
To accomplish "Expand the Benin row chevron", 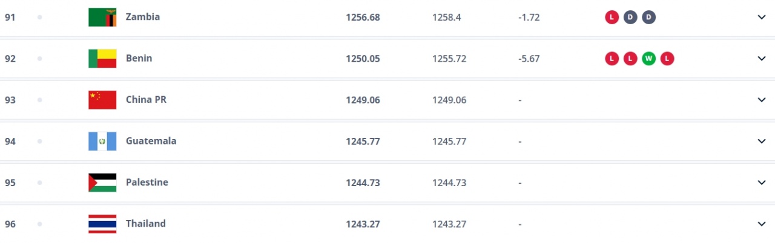I will (x=762, y=59).
